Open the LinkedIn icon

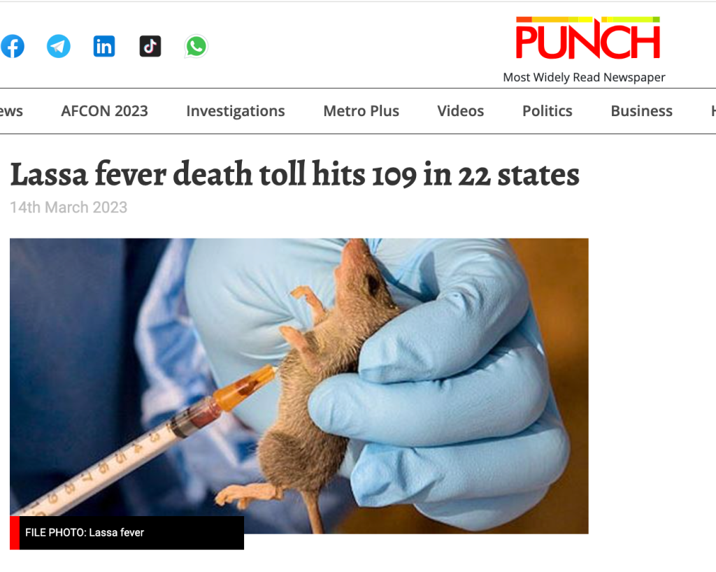click(x=104, y=46)
